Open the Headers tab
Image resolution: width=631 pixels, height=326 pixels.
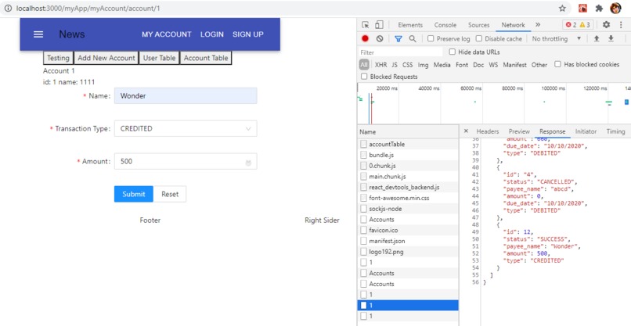coord(487,131)
